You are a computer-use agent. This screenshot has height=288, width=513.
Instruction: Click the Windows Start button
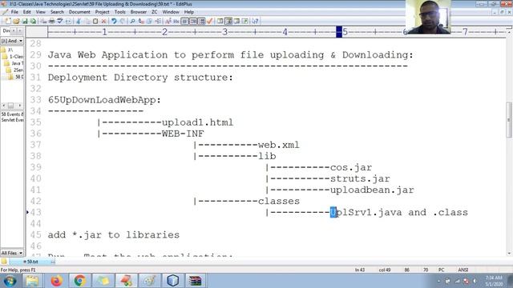(10, 281)
